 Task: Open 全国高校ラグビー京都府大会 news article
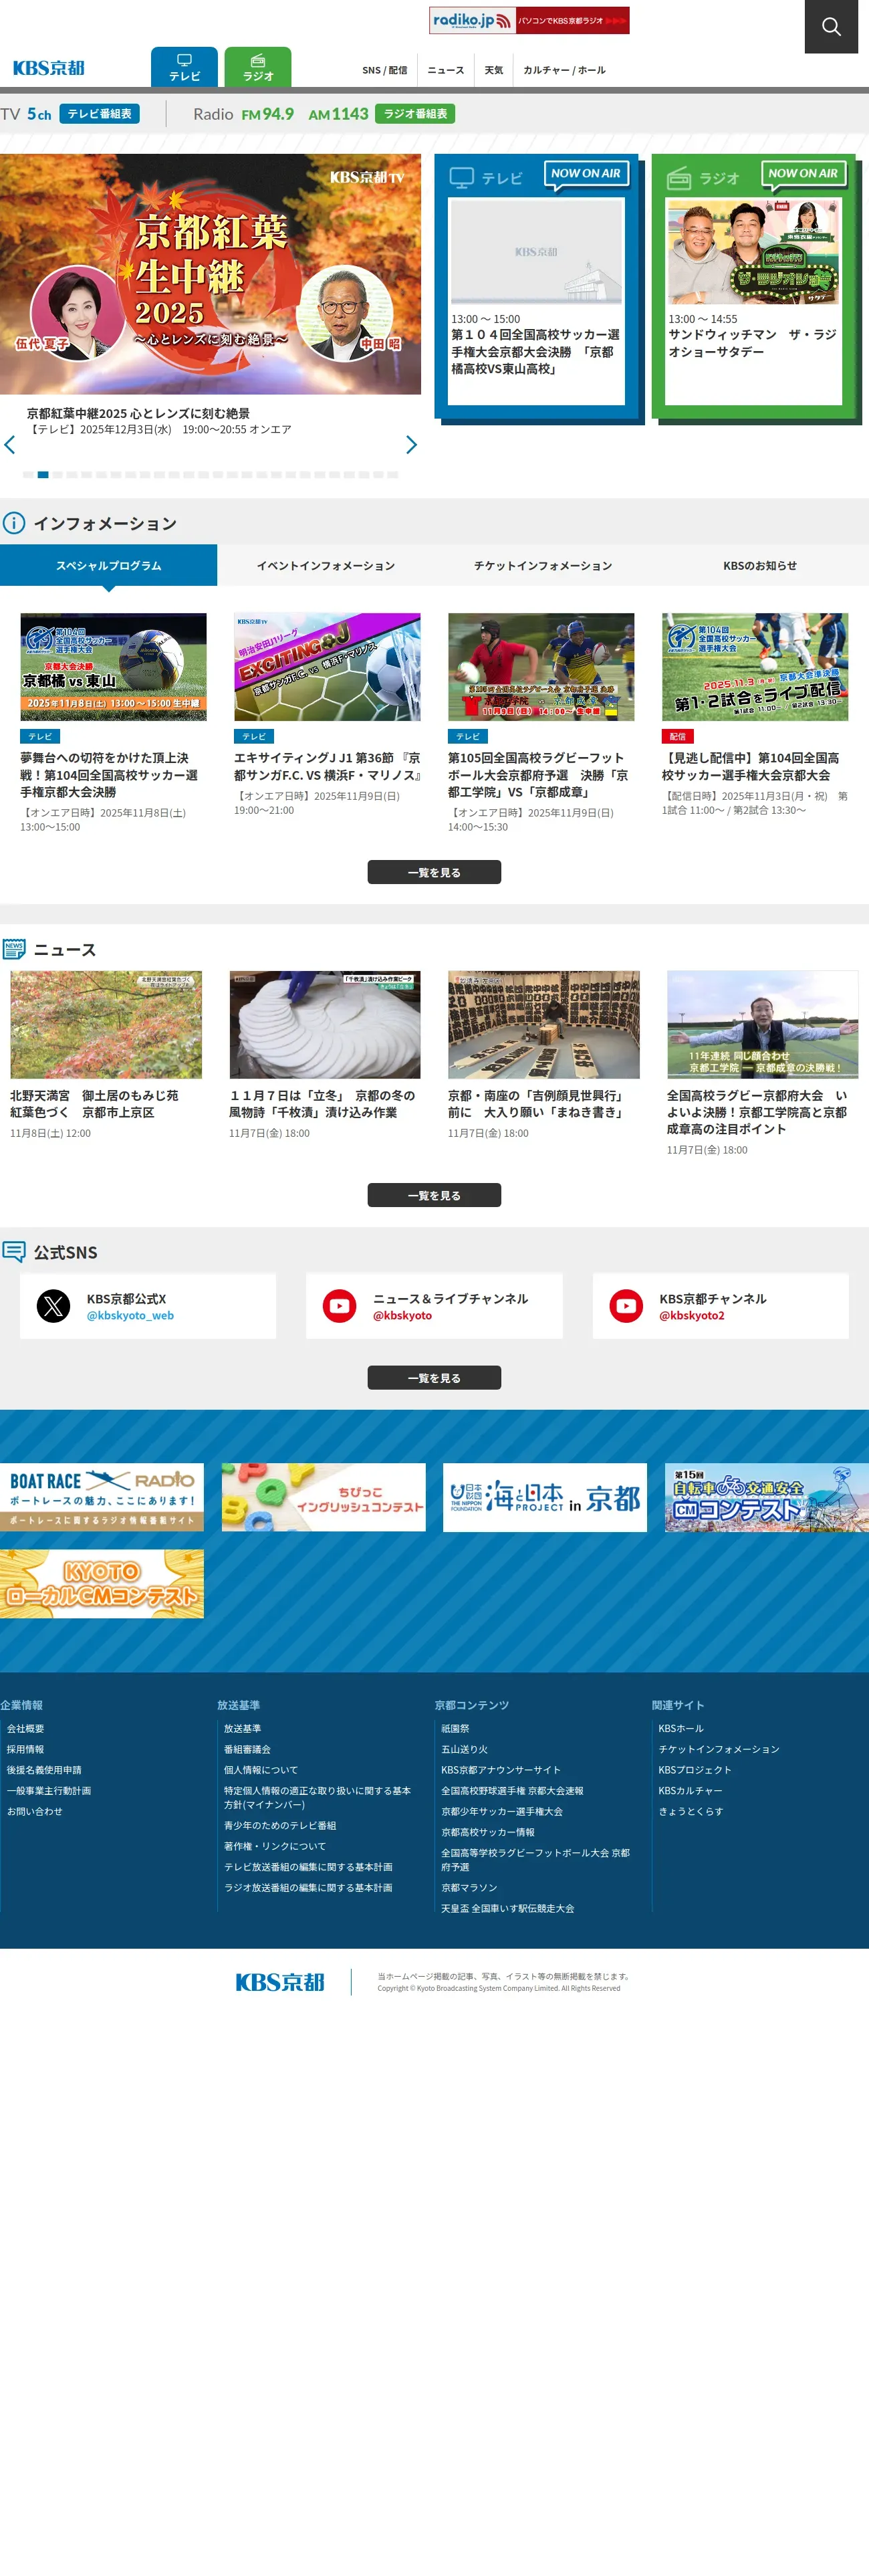coord(757,1112)
